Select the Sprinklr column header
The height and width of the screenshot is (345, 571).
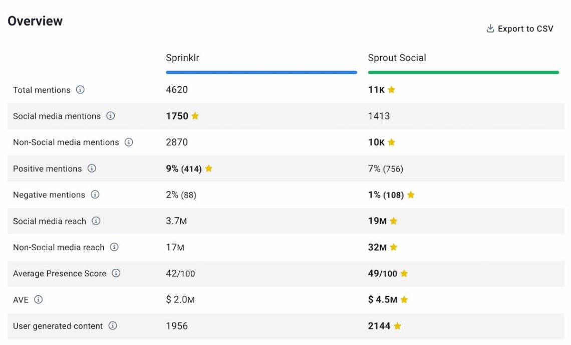[182, 58]
